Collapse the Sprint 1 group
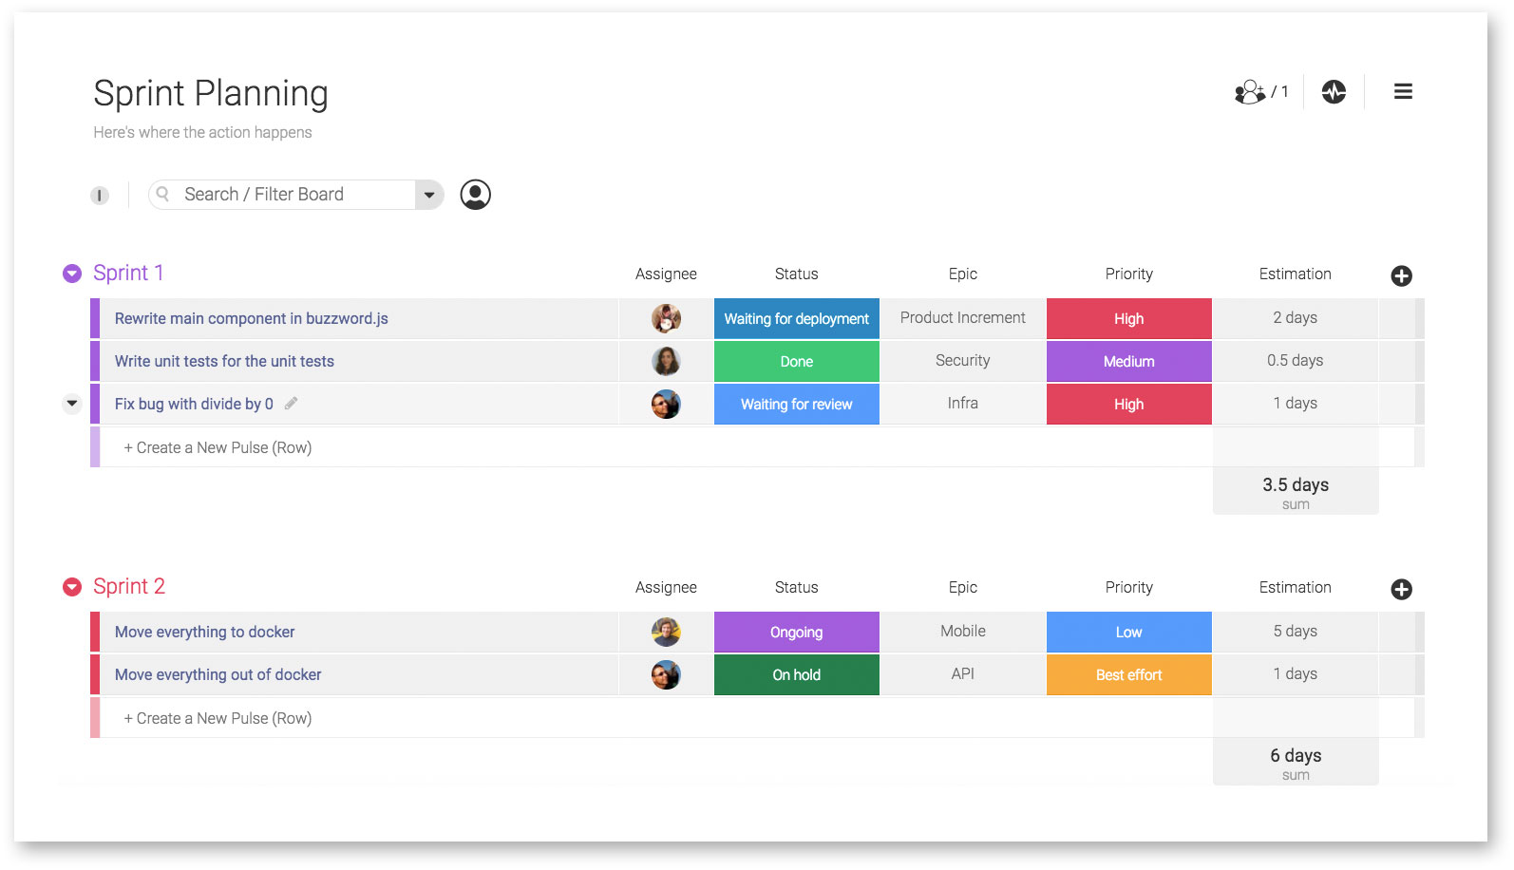This screenshot has height=870, width=1514. [x=72, y=274]
